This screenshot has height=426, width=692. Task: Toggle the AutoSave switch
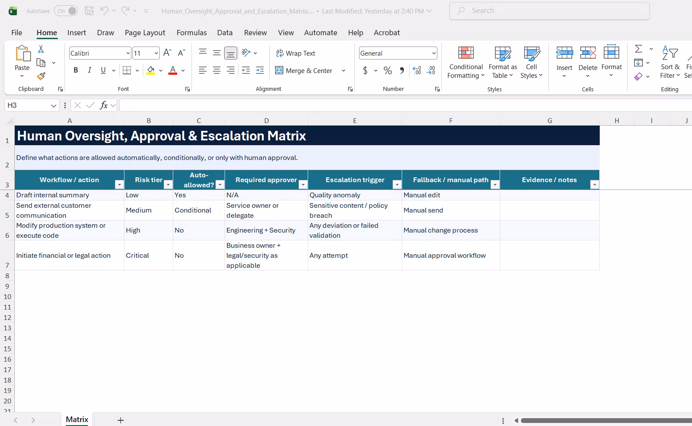pyautogui.click(x=66, y=11)
